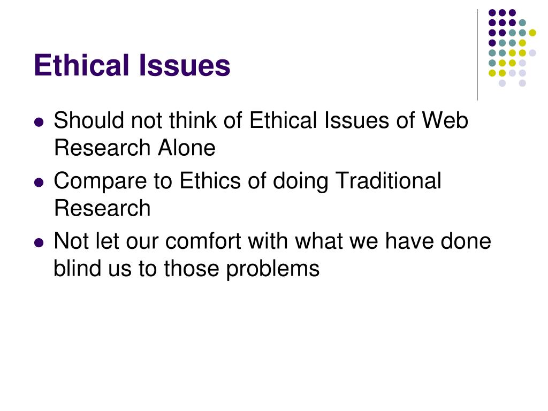Click the teal dot in top row of pattern
Image resolution: width=548 pixels, height=411 pixels.
tap(522, 23)
